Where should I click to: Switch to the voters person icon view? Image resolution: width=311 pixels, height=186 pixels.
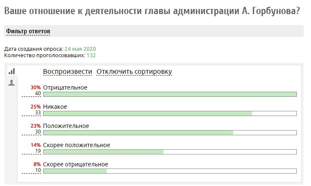tap(12, 83)
